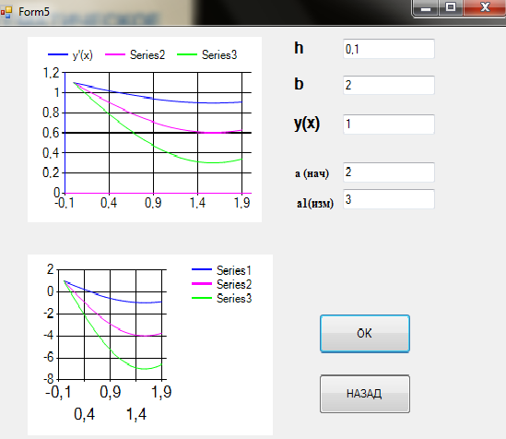Click the bold h label
Image resolution: width=506 pixels, height=439 pixels.
tap(299, 48)
